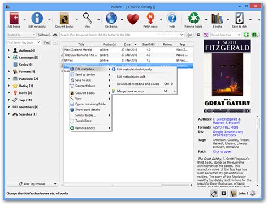Open the Saved Searches dropdown

click(x=226, y=35)
